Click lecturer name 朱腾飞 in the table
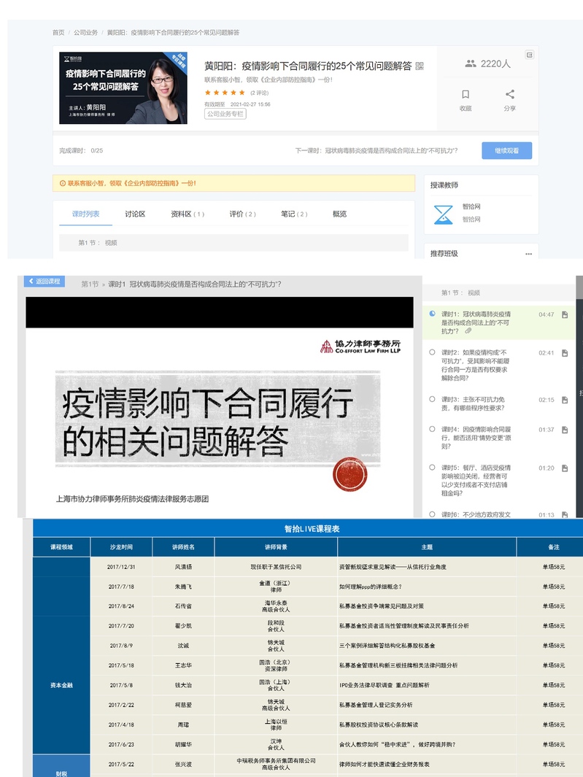This screenshot has width=583, height=777. click(183, 587)
